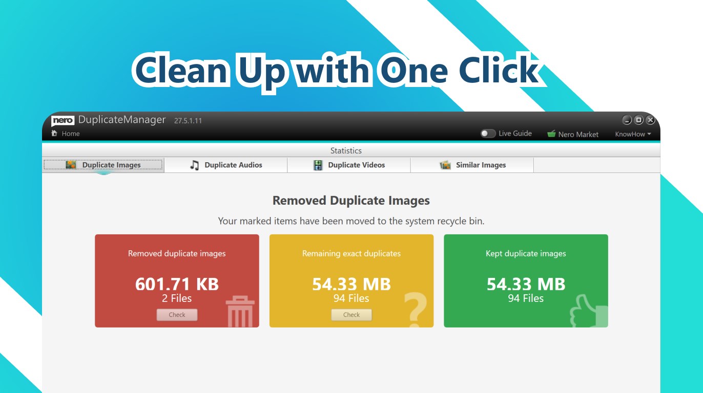Switch to the Duplicate Audios tab
Viewport: 703px width, 393px height.
coord(226,165)
